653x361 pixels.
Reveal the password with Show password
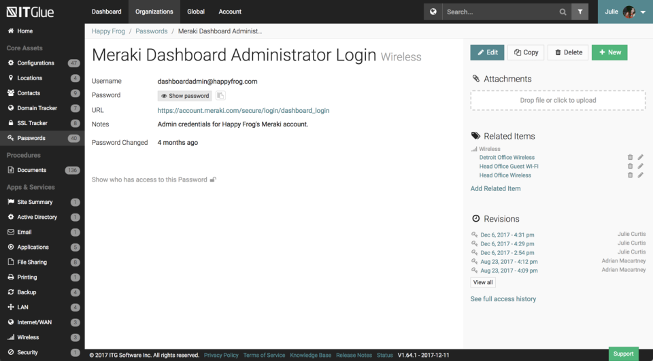point(185,96)
